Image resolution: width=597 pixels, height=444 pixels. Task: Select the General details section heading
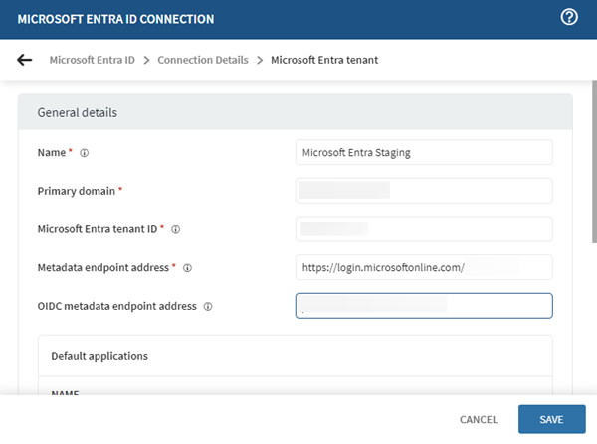point(78,113)
